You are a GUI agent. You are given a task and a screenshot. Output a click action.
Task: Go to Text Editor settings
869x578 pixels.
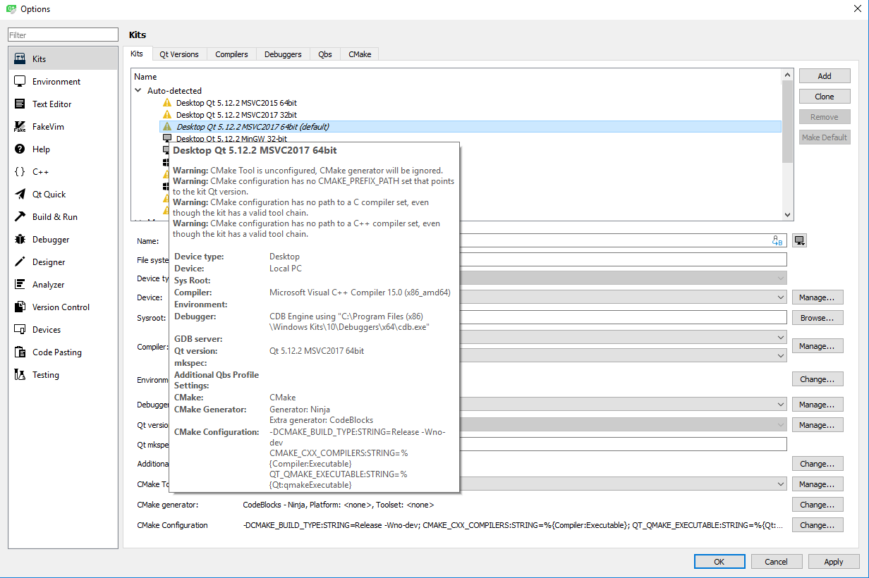[x=63, y=104]
